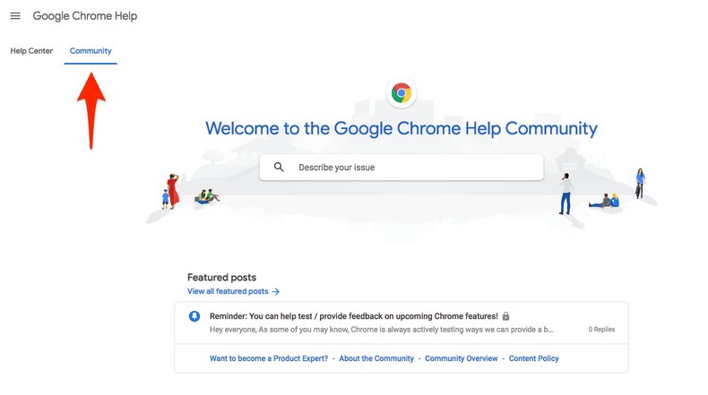Image resolution: width=708 pixels, height=395 pixels.
Task: Click the Chrome logo above the welcome heading
Action: 401,93
